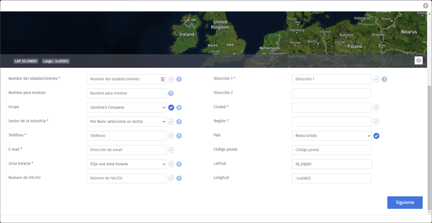Click the Dirección 2 input field
432x223 pixels.
(332, 93)
